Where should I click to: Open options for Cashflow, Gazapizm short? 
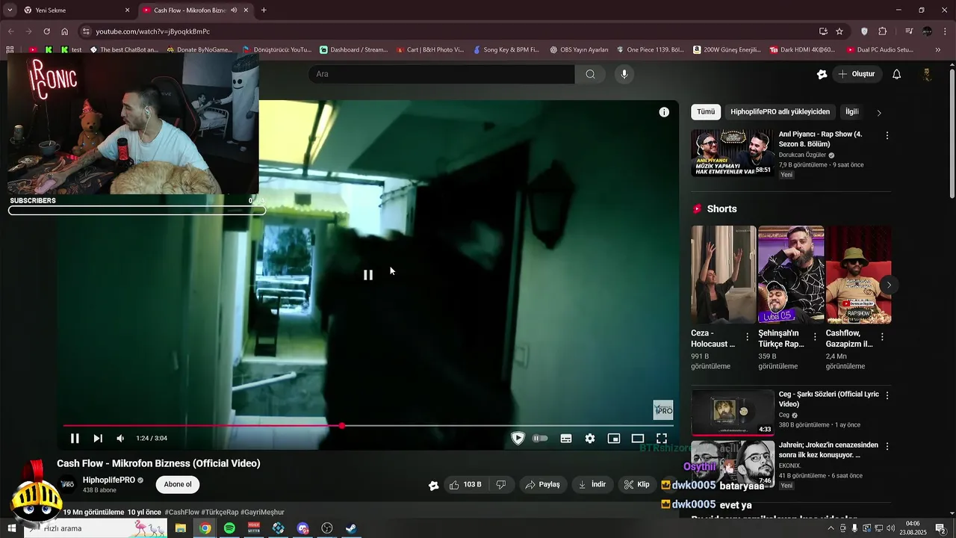882,337
